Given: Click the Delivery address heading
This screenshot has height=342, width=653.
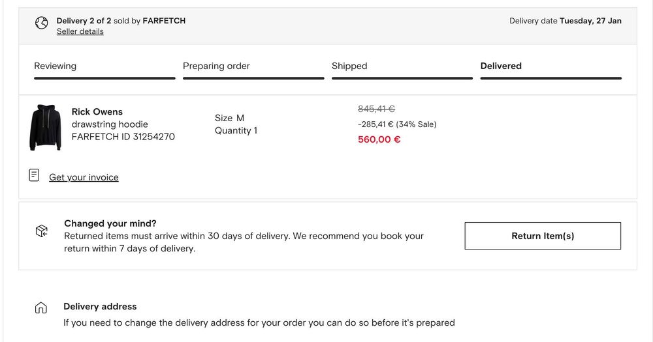Looking at the screenshot, I should pyautogui.click(x=100, y=306).
